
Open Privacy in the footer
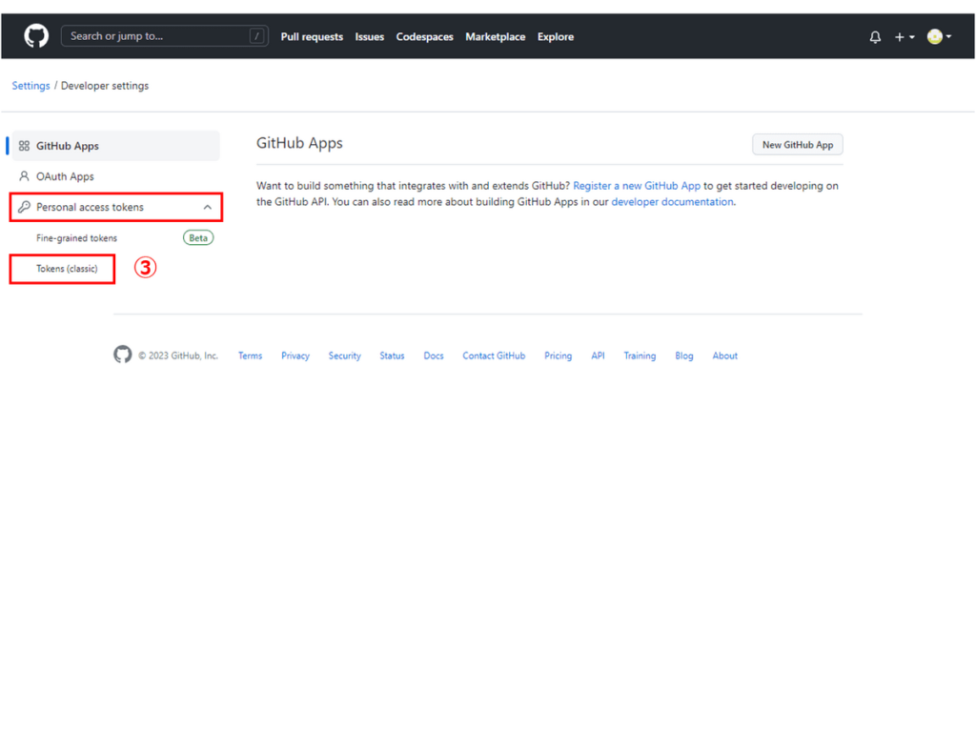point(295,356)
